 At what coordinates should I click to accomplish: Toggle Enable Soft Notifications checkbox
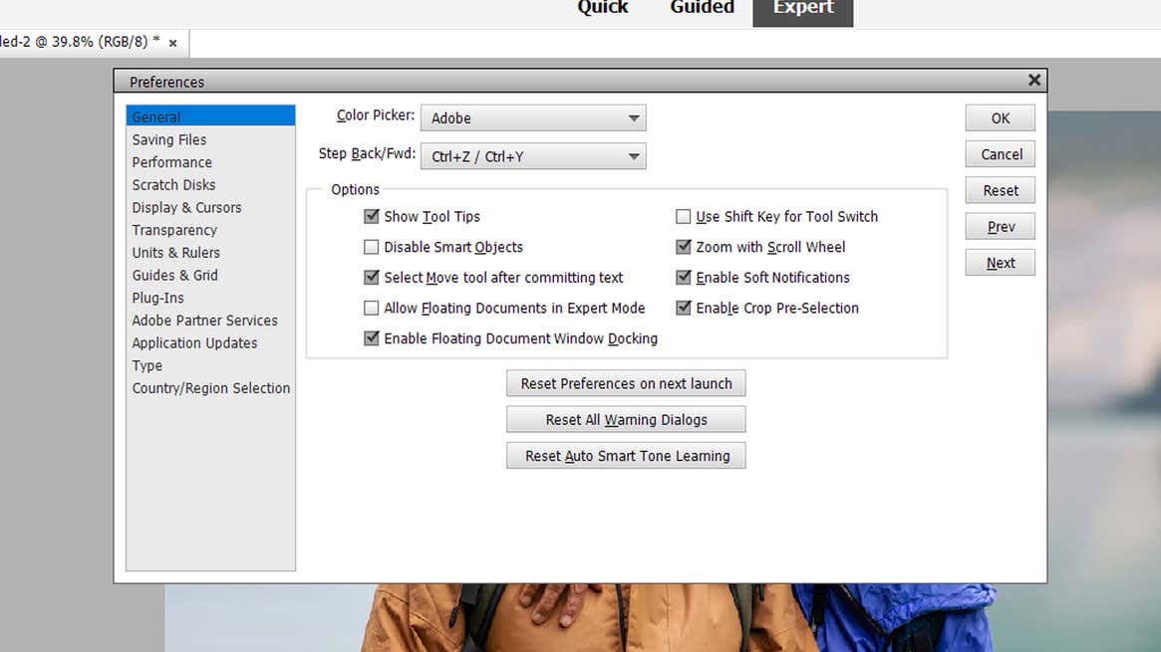684,277
